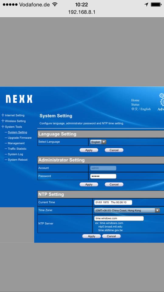Open the Time Zone dropdown arrow
This screenshot has height=292, width=164.
click(158, 210)
